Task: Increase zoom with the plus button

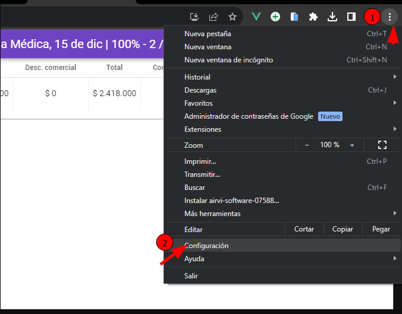Action: [x=352, y=145]
